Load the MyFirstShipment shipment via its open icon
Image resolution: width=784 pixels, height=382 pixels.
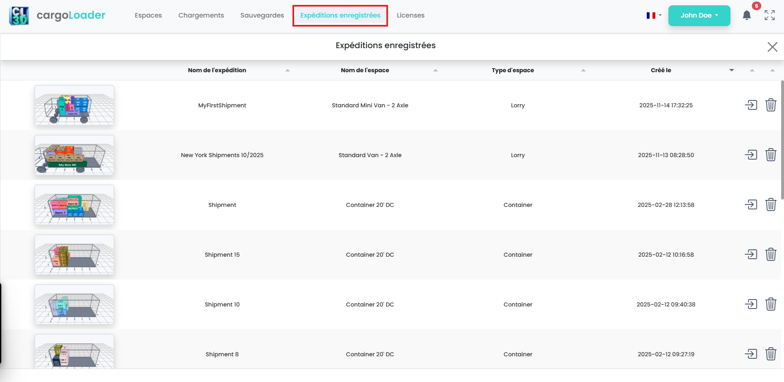(x=751, y=105)
